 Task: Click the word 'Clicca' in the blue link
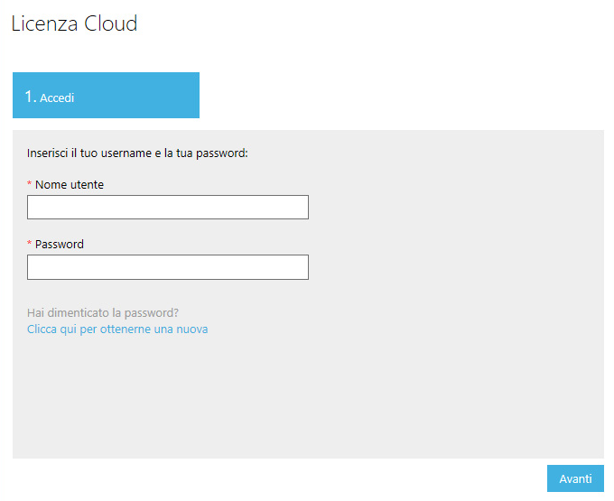[42, 329]
